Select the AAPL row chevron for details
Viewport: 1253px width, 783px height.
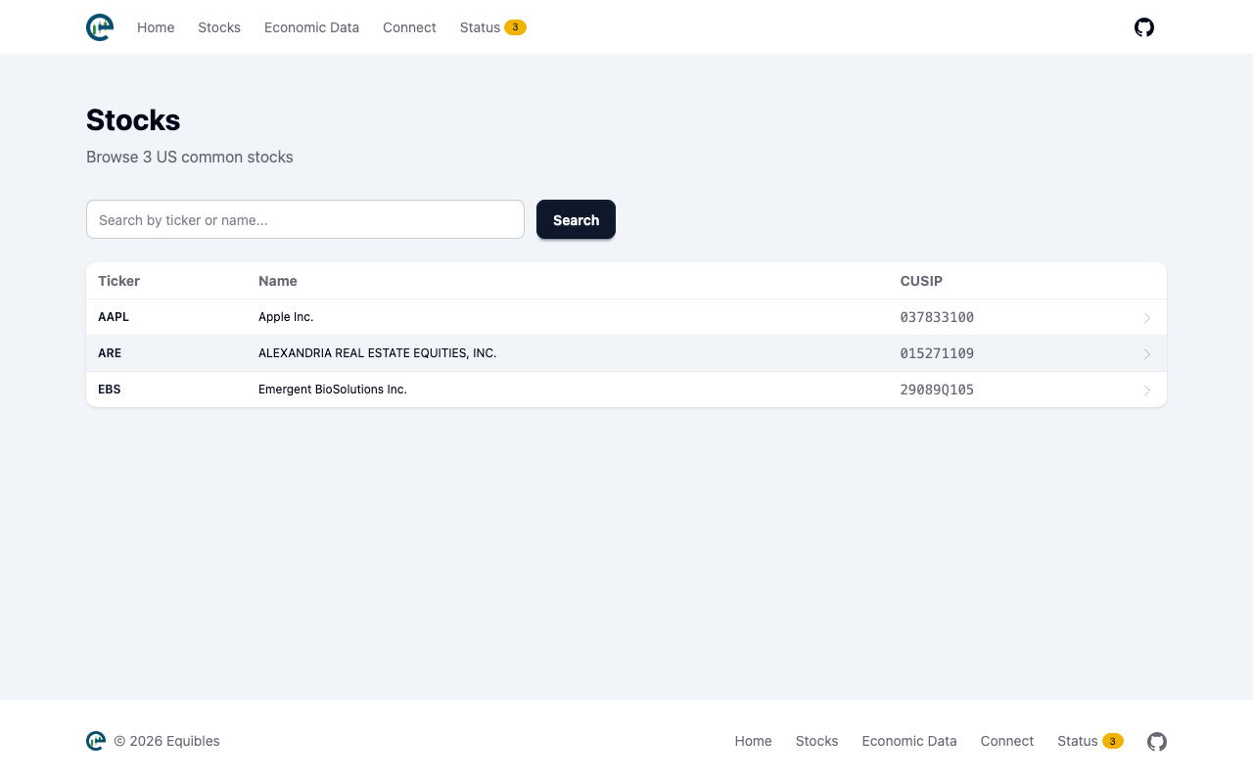coord(1146,317)
